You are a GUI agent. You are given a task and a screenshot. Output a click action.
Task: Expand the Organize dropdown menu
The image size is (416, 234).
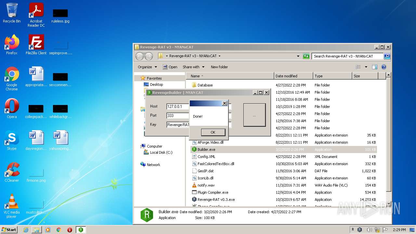147,67
